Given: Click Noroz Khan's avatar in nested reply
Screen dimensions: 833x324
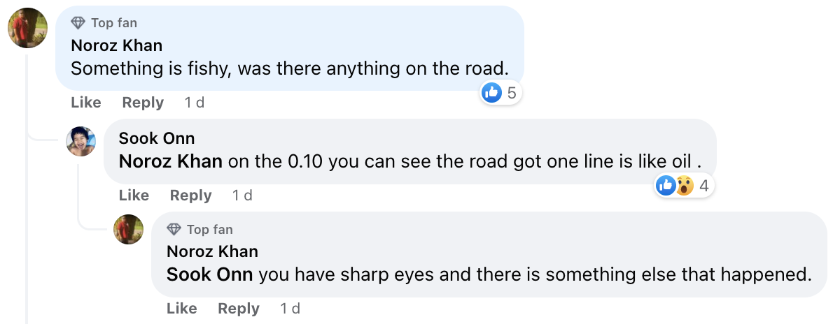Looking at the screenshot, I should [128, 229].
